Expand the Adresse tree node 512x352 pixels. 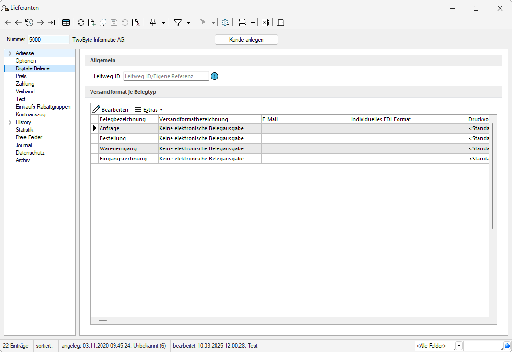[x=10, y=53]
